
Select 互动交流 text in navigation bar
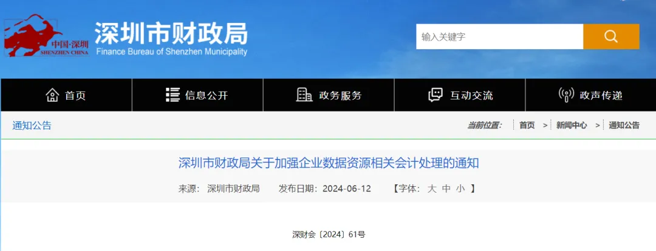click(471, 96)
